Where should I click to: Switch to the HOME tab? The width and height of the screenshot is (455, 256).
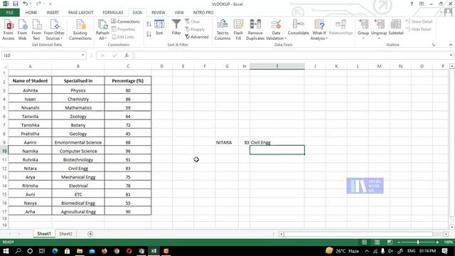[x=31, y=13]
